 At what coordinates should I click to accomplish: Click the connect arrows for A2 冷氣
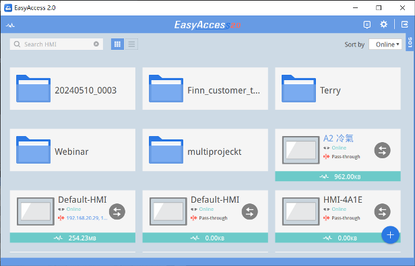[382, 150]
